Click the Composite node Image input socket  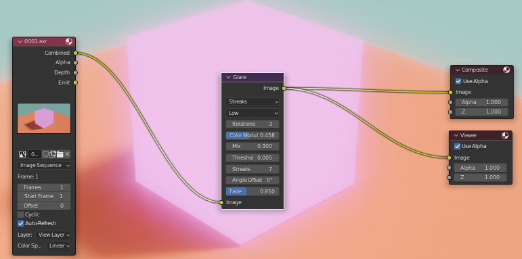tap(450, 92)
